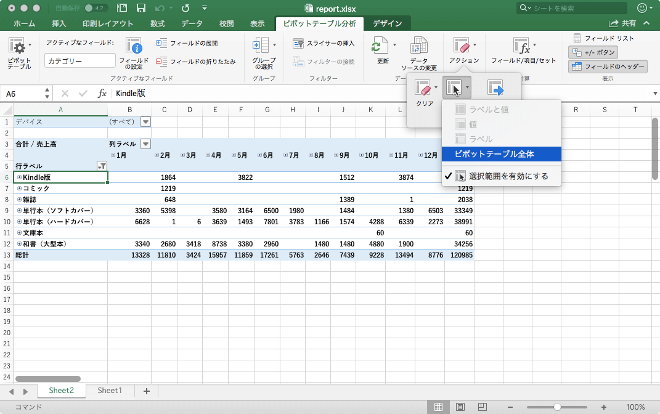Viewport: 660px width, 414px height.
Task: Go to the previous sheet arrow
Action: click(11, 392)
